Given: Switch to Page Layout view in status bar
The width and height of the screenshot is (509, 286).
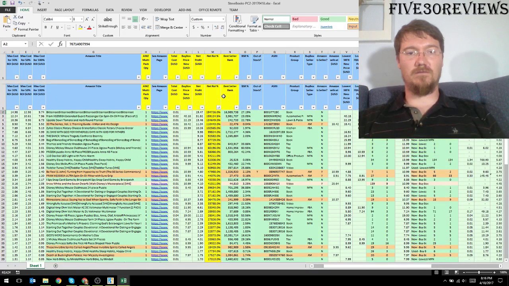Looking at the screenshot, I should coord(446,272).
